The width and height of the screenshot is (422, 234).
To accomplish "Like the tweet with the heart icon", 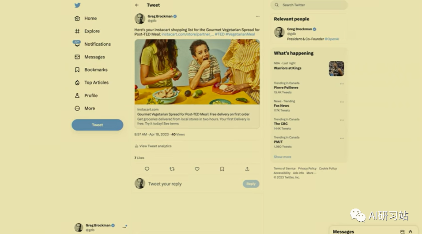I will click(197, 169).
